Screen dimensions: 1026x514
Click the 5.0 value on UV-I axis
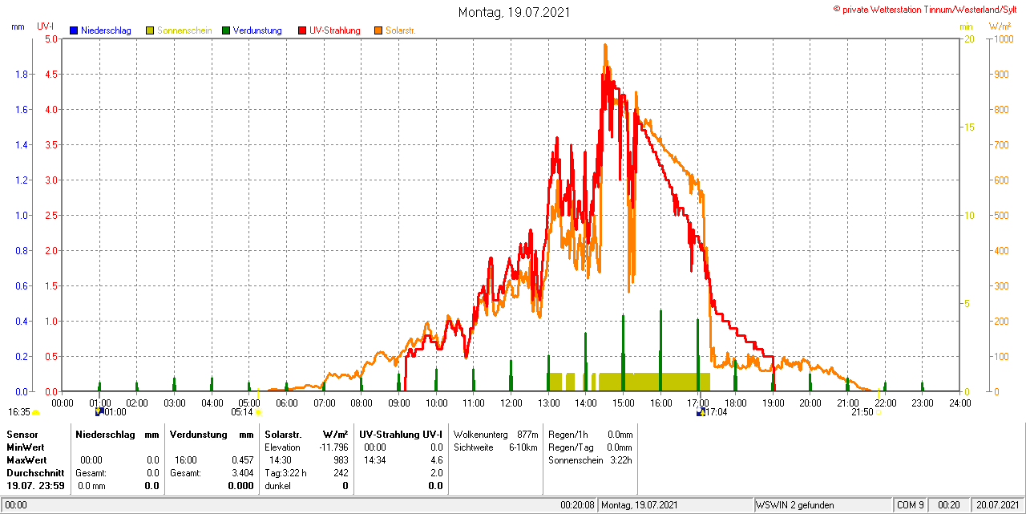[x=50, y=38]
